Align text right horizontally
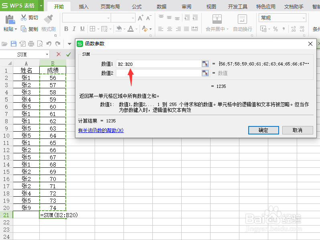 point(178,29)
